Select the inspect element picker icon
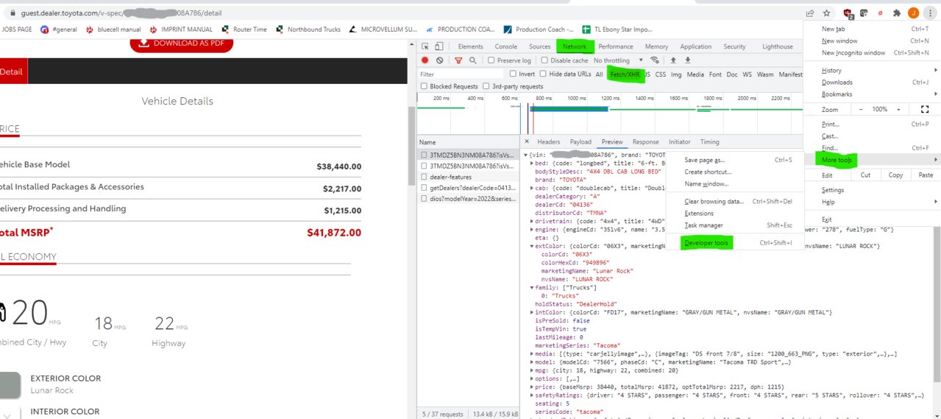The height and width of the screenshot is (419, 941). click(426, 46)
